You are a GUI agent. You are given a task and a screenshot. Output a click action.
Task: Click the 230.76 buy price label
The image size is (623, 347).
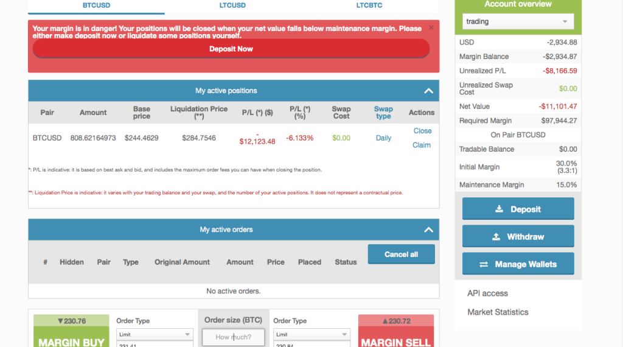[x=72, y=321]
